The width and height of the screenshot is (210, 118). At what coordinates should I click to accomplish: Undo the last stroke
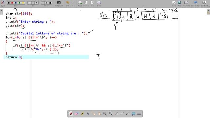click(68, 3)
